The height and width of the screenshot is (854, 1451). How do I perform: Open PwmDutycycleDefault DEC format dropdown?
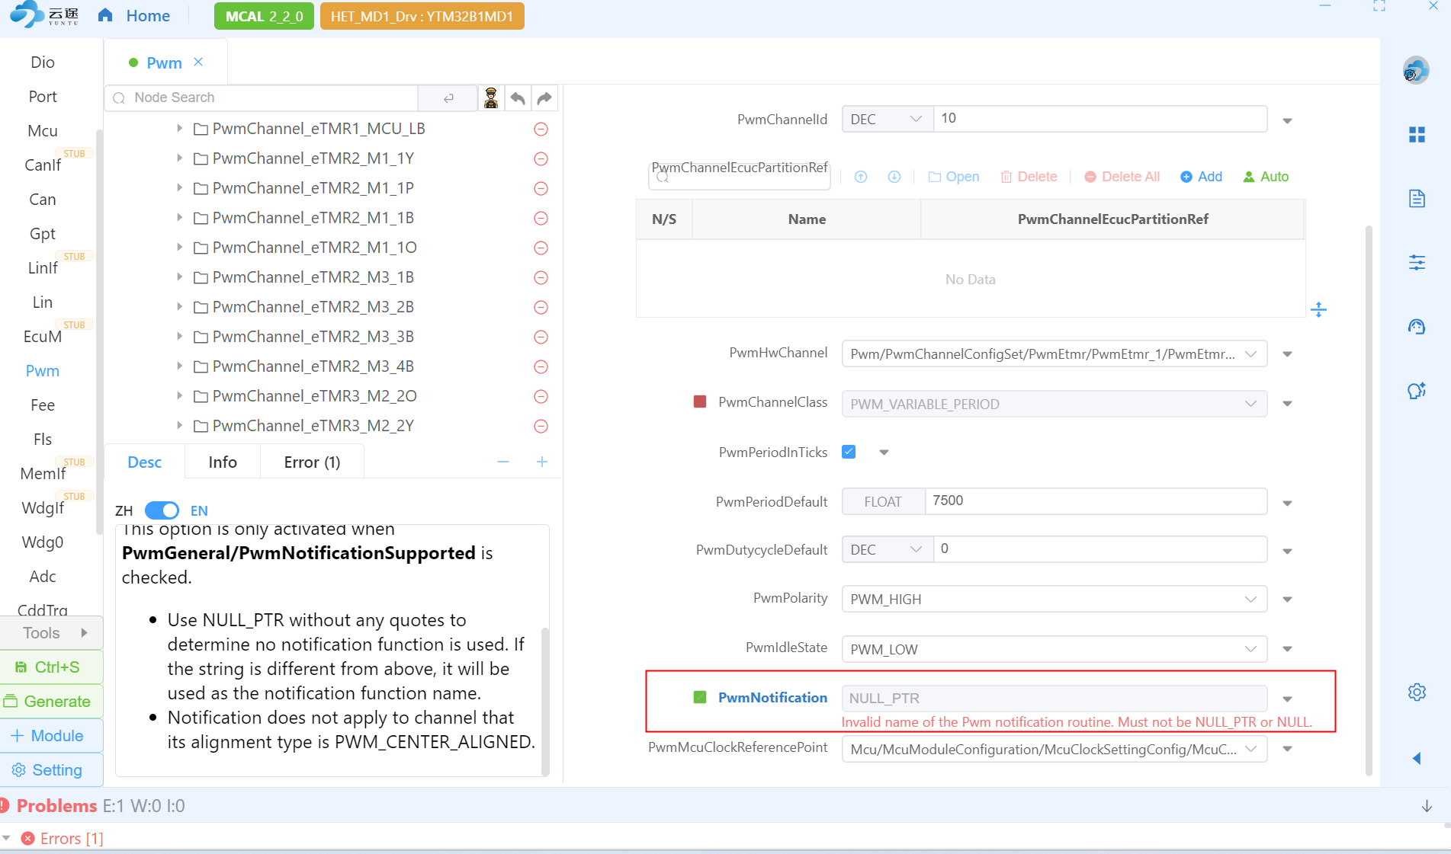(888, 549)
